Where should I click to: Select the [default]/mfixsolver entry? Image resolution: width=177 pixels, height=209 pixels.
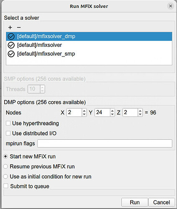(x=89, y=45)
